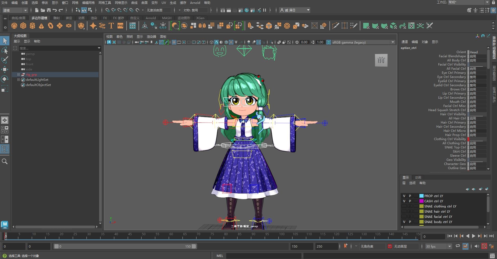Create a polygon sphere from the shelf
This screenshot has height=259, width=497.
14,26
